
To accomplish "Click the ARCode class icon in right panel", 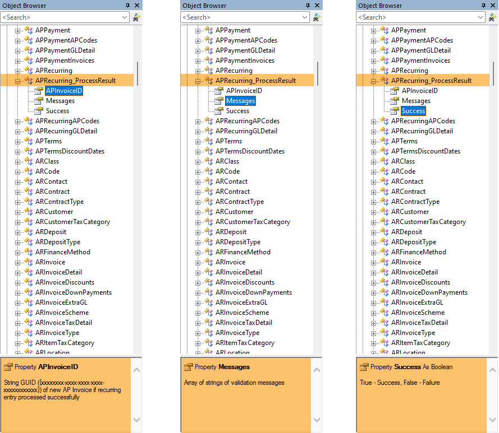I will point(384,171).
